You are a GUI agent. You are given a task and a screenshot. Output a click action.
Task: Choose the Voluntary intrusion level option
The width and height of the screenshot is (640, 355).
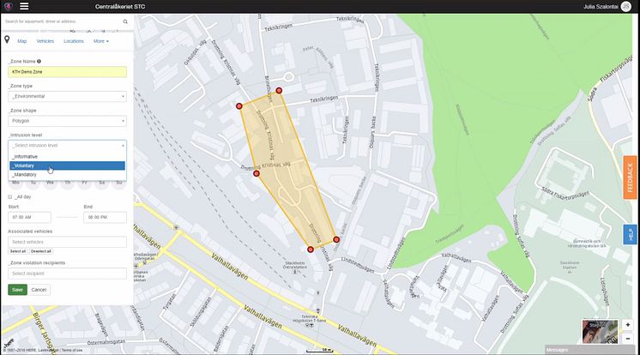tap(68, 165)
